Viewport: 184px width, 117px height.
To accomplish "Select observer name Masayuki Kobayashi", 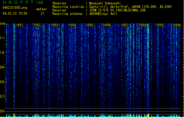I will (x=105, y=3).
